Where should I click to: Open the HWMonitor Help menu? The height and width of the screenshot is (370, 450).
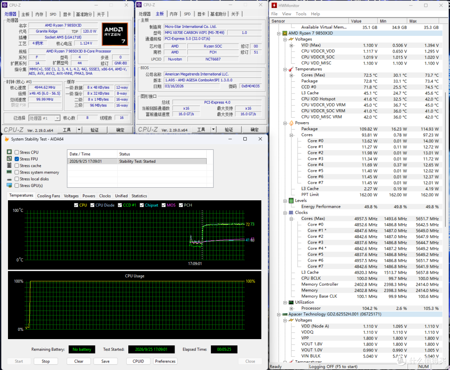click(x=315, y=14)
